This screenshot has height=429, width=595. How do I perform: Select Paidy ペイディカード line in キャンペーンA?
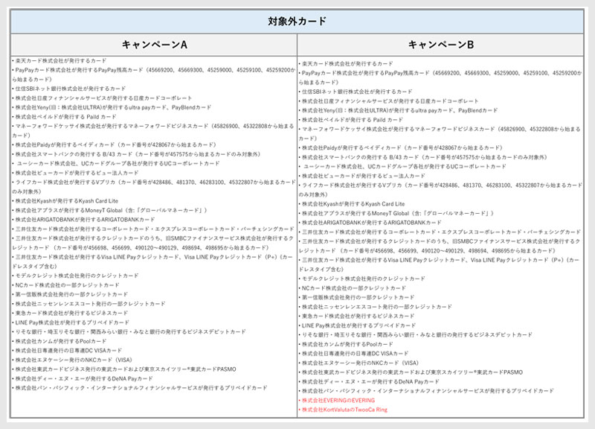tap(114, 144)
